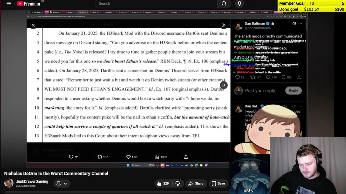This screenshot has width=346, height=194.
Task: Expand the subscription notification dropdown chevron
Action: pos(65,183)
